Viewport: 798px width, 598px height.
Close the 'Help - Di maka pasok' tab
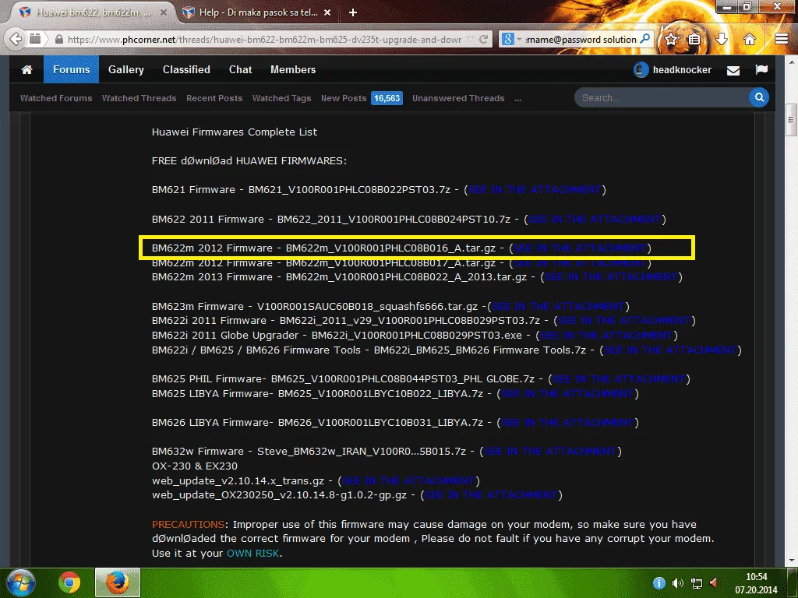tap(327, 12)
